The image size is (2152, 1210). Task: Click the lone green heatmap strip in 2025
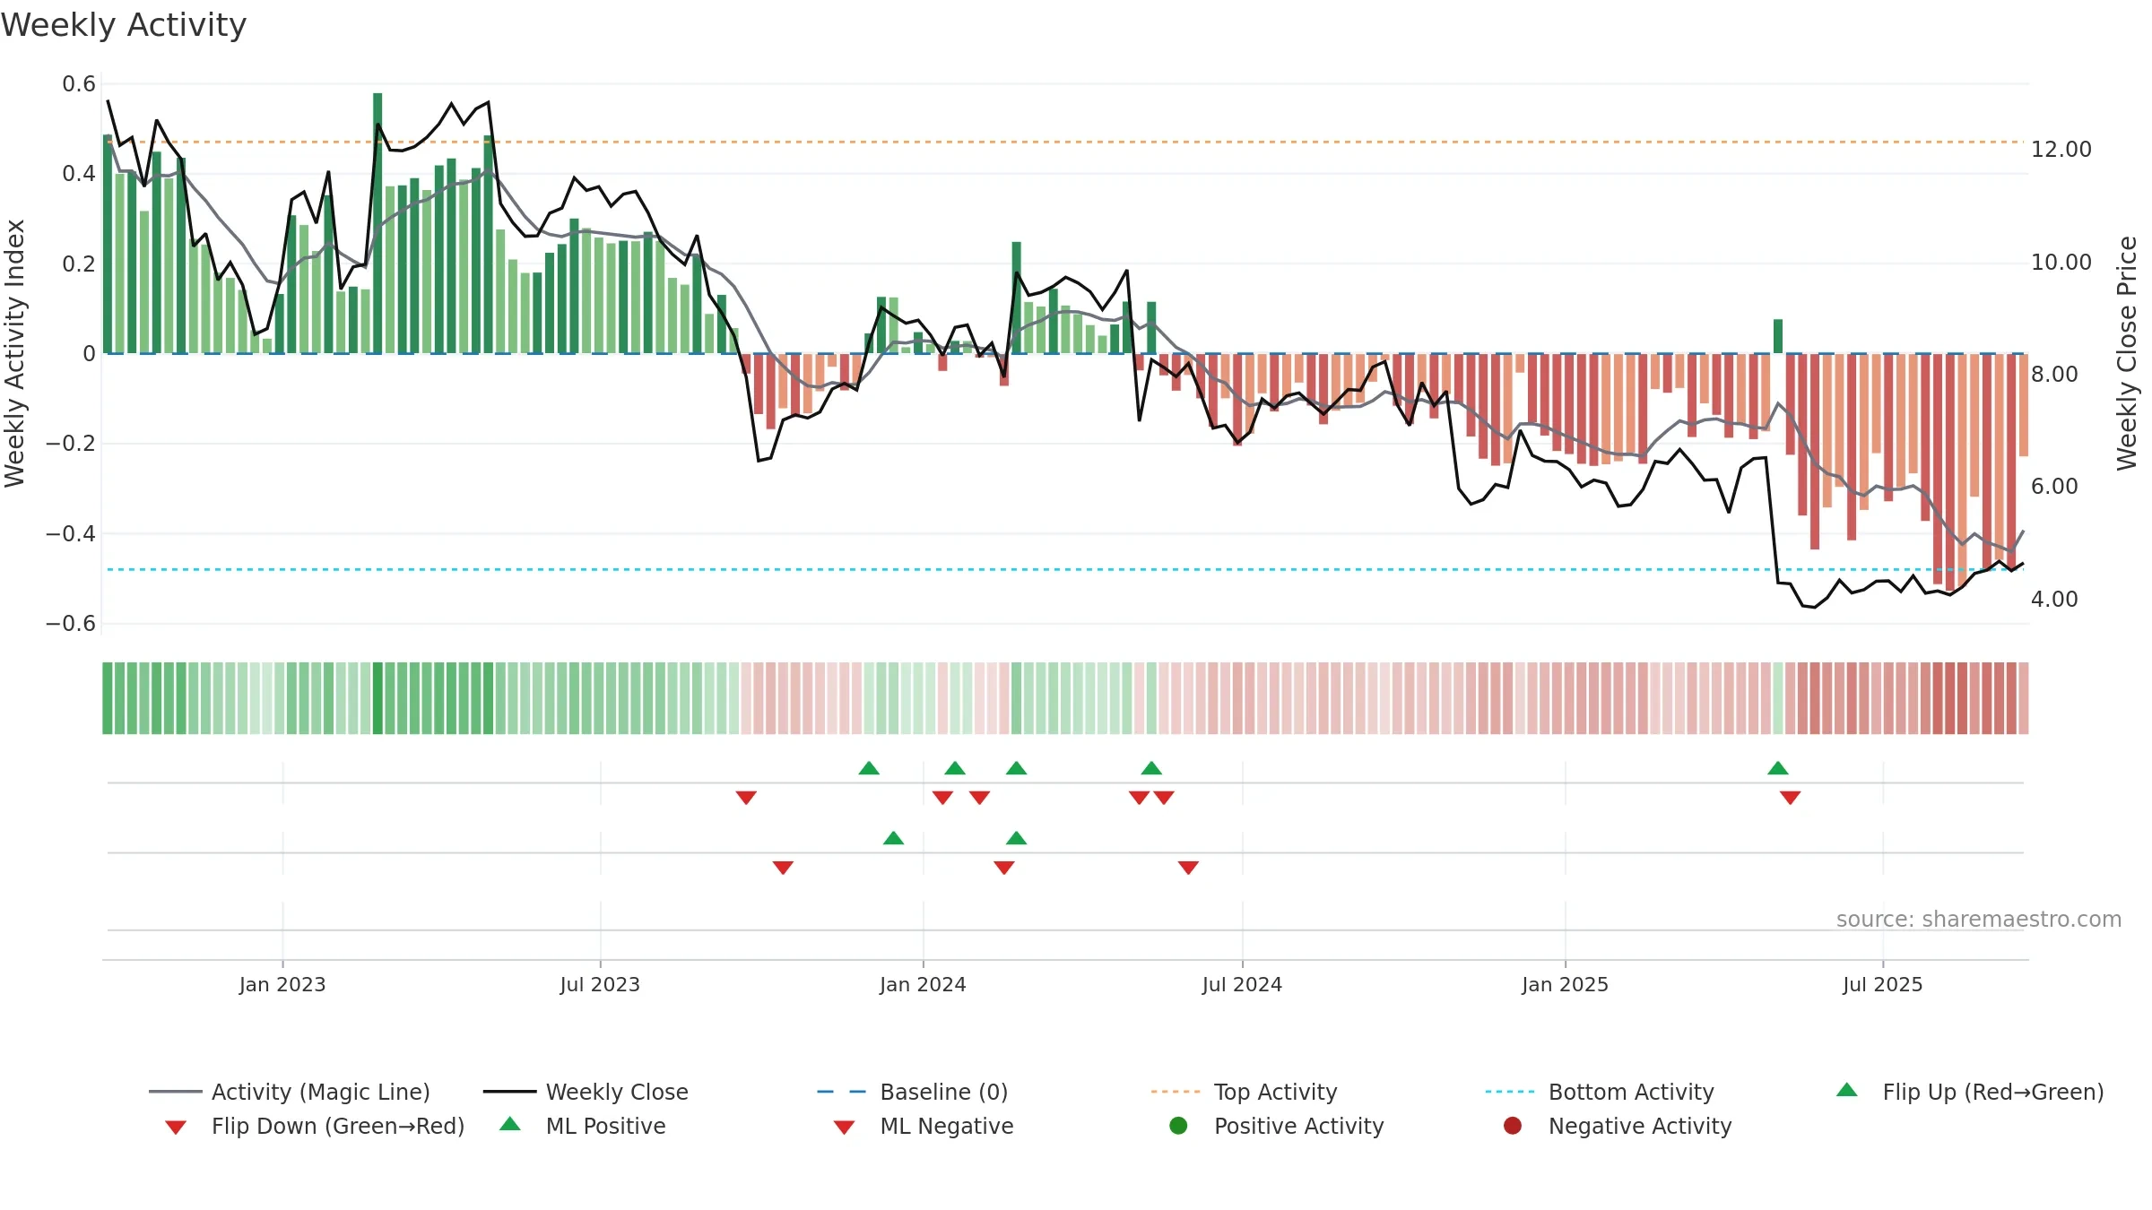coord(1778,698)
